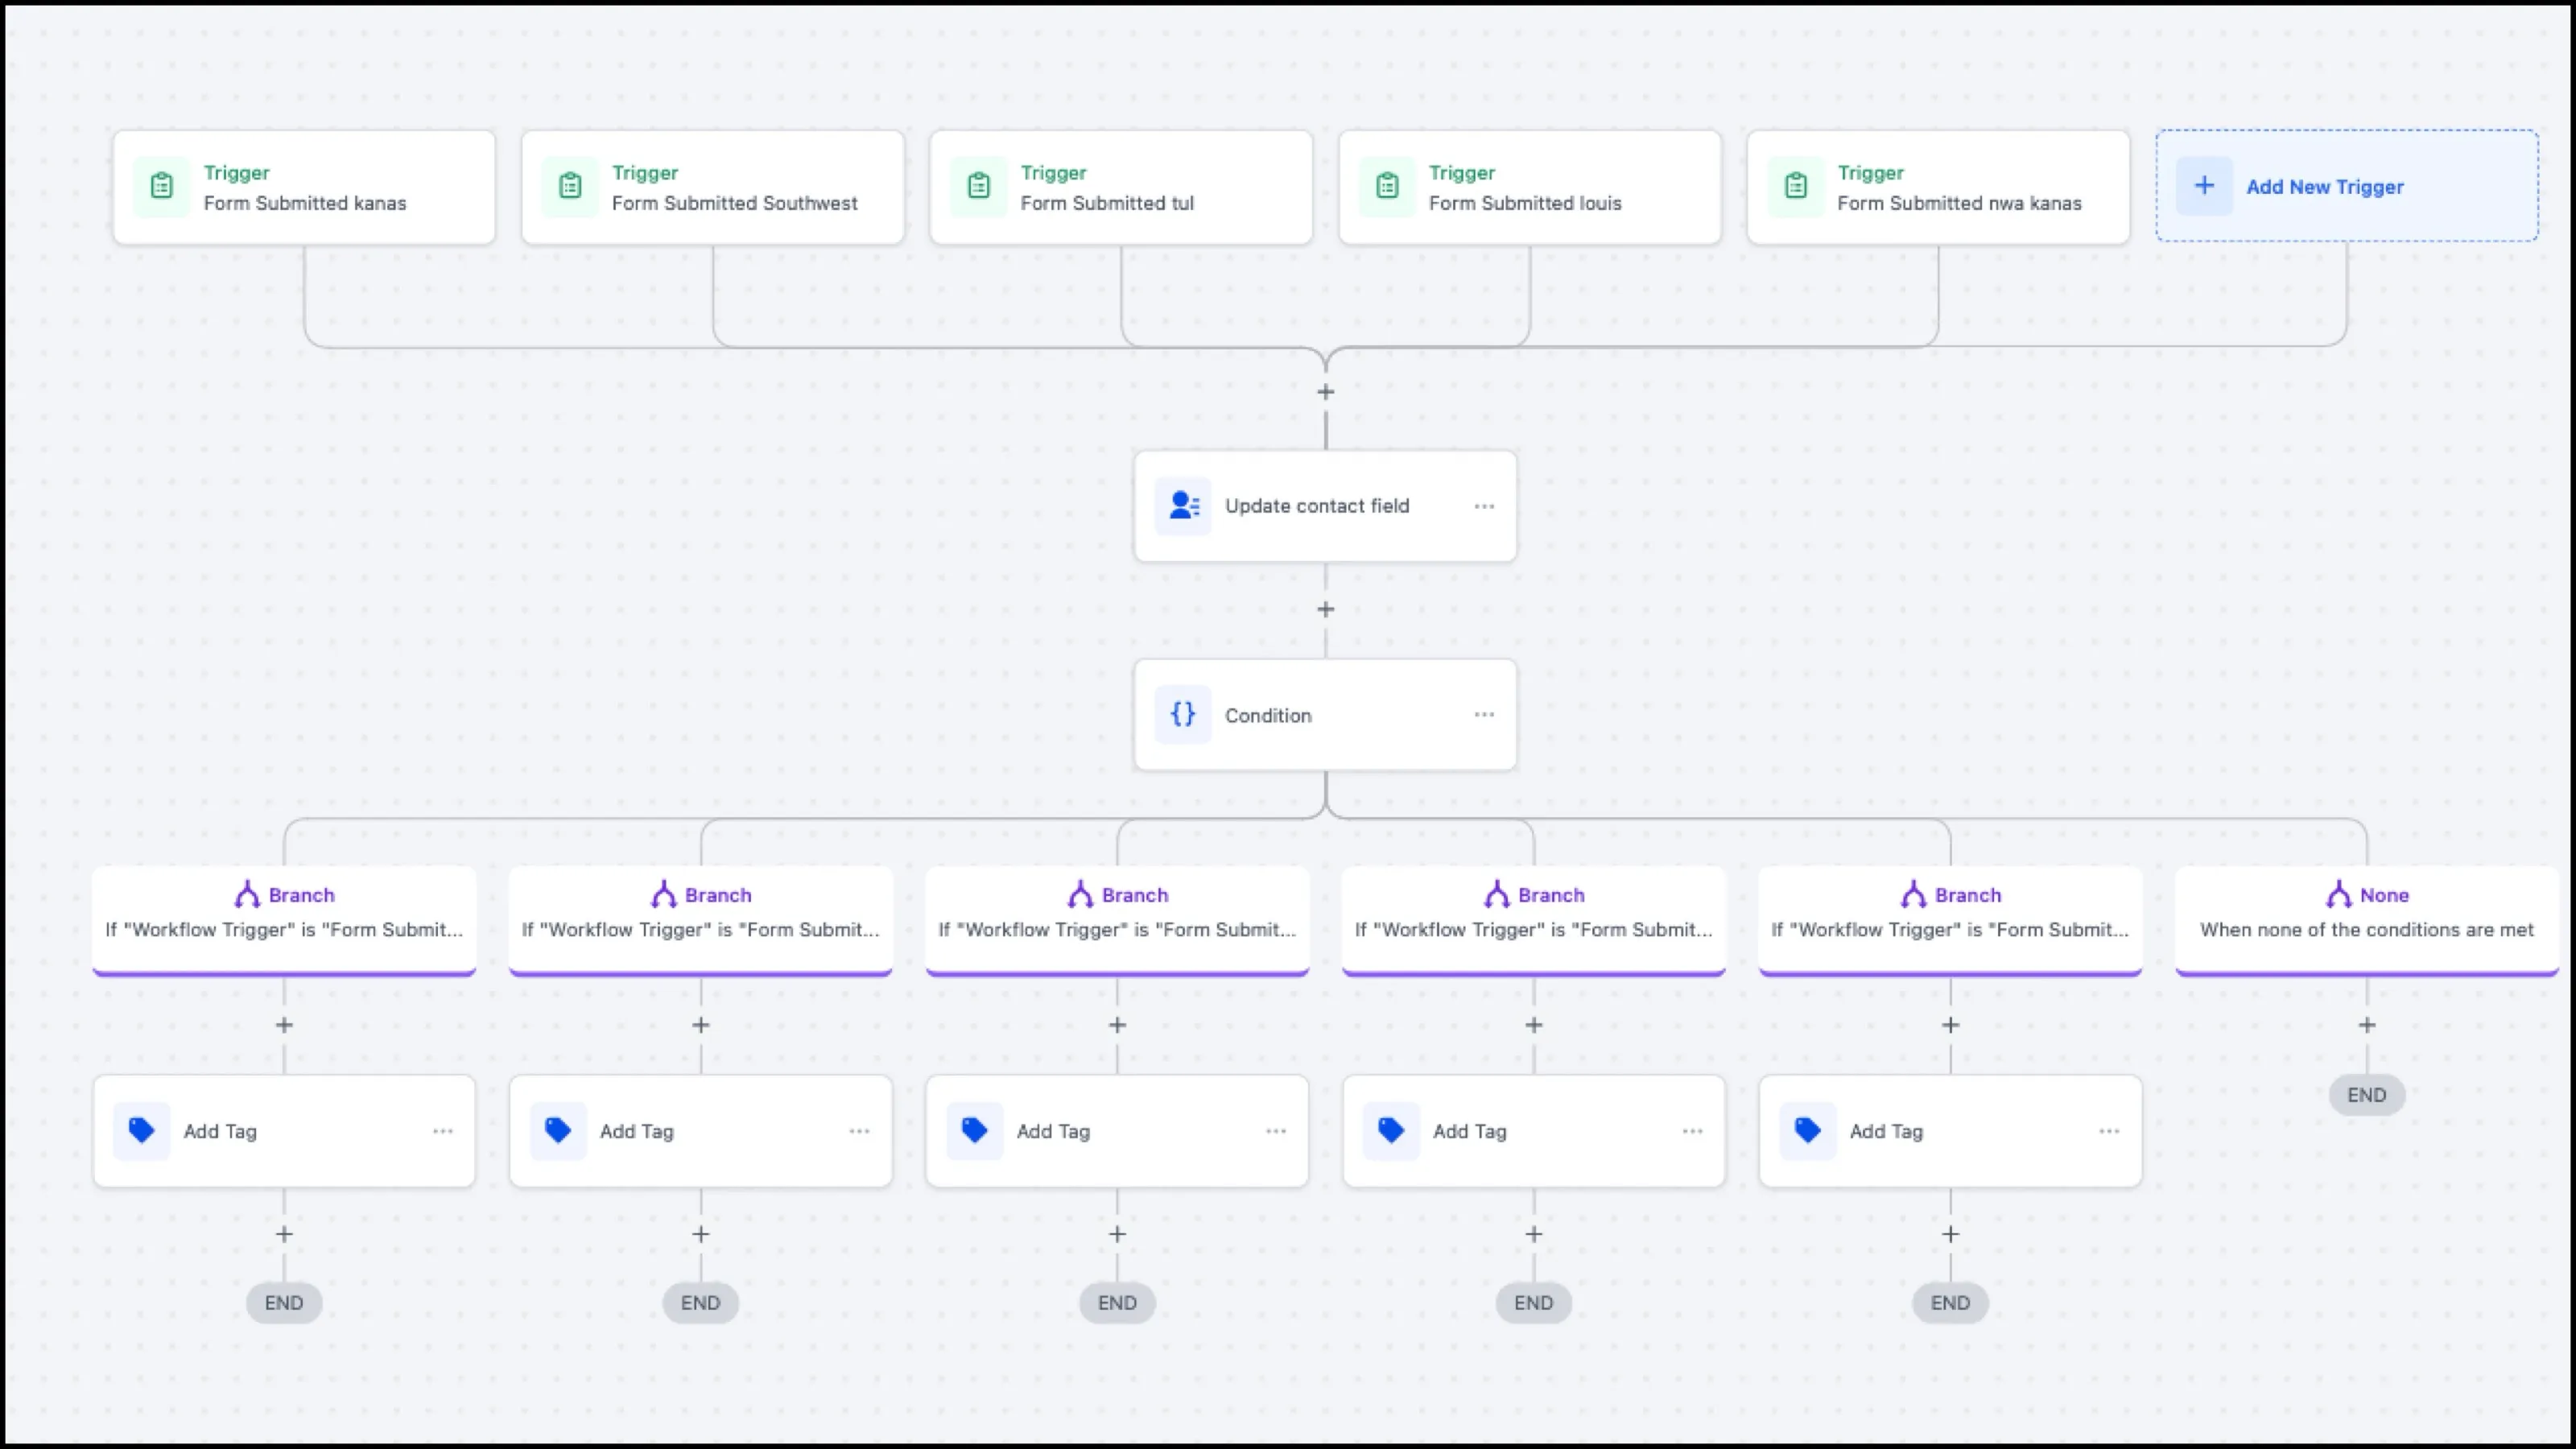The image size is (2576, 1449).
Task: Click the END node under the fourth Add Tag
Action: 1534,1303
